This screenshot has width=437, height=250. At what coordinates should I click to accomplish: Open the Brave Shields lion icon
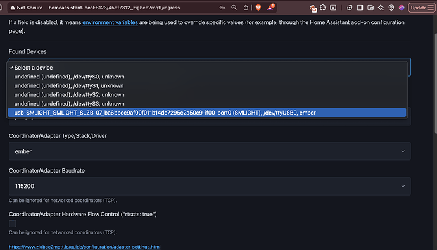coord(258,8)
